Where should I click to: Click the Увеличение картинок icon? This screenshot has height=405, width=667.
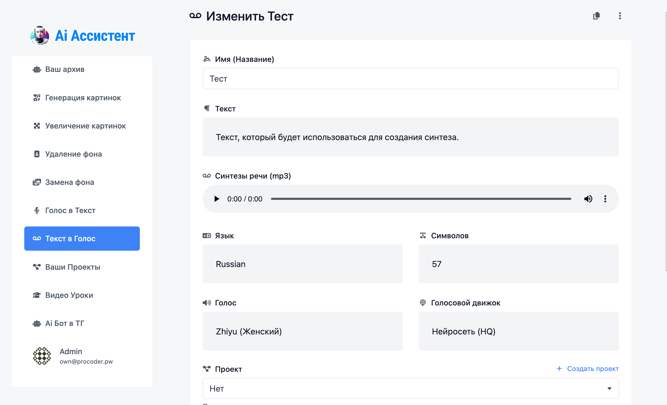pyautogui.click(x=37, y=126)
